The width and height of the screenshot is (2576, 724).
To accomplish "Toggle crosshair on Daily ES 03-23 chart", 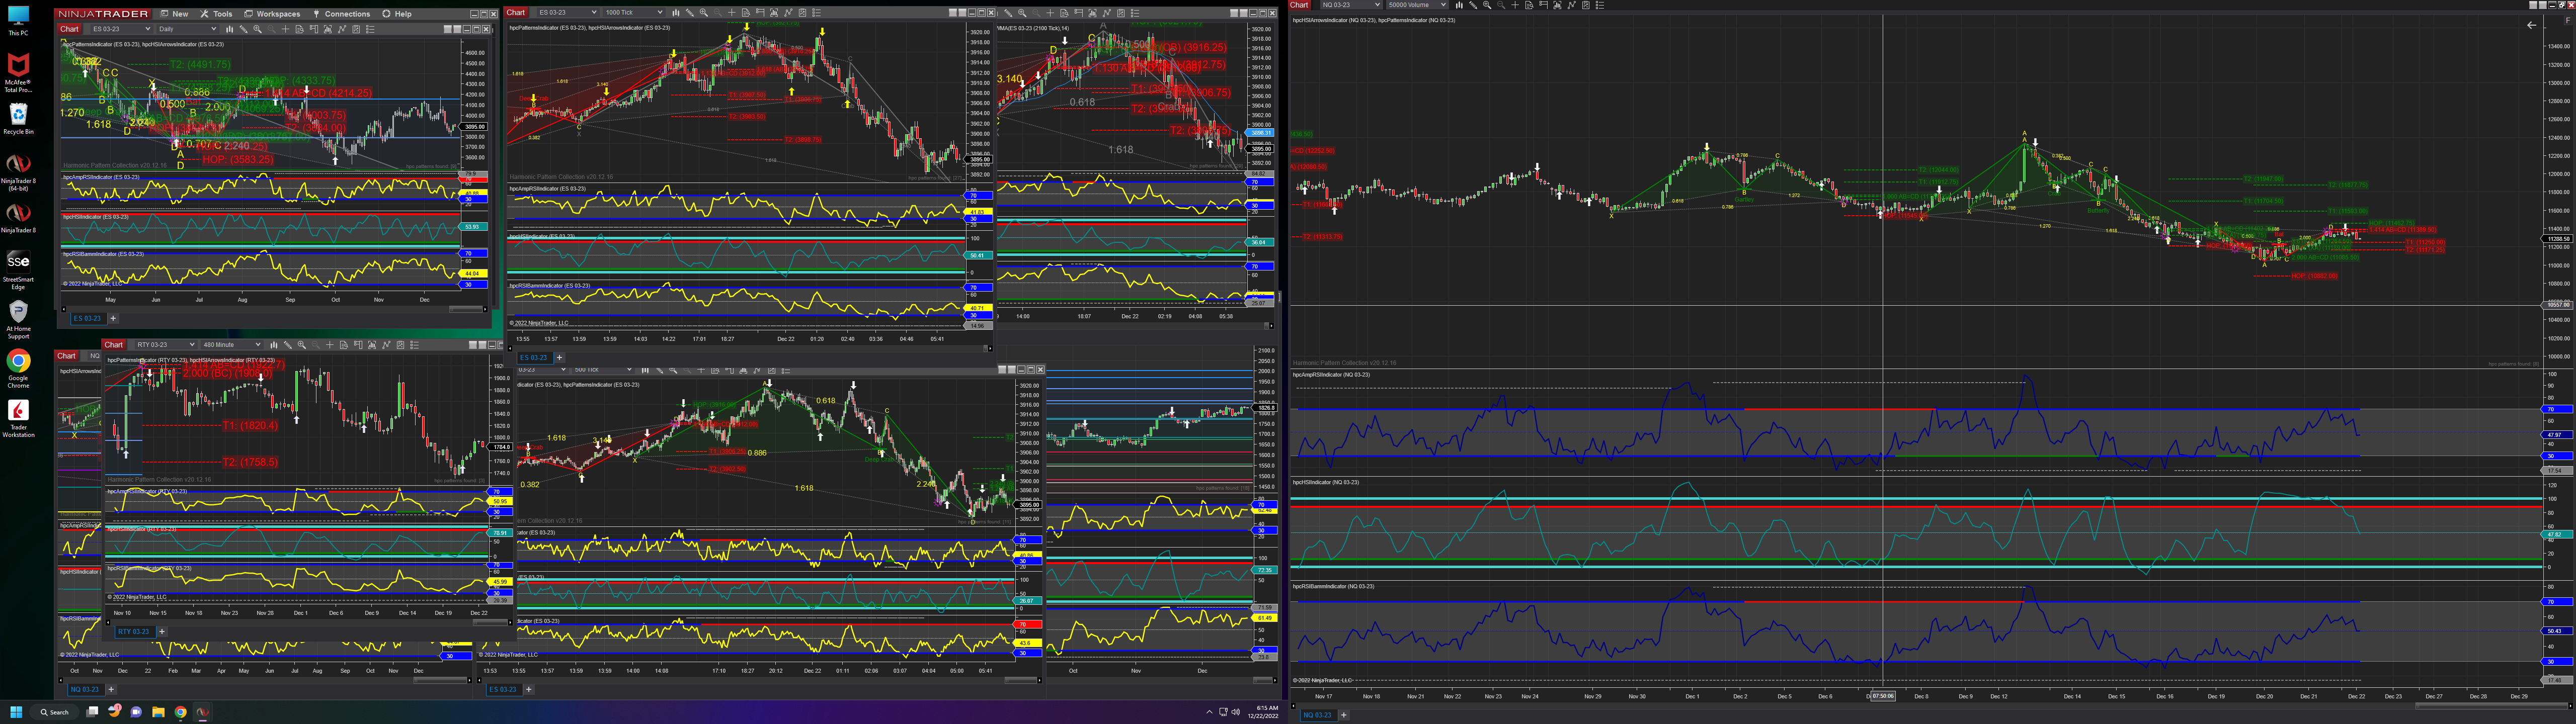I will click(x=285, y=29).
